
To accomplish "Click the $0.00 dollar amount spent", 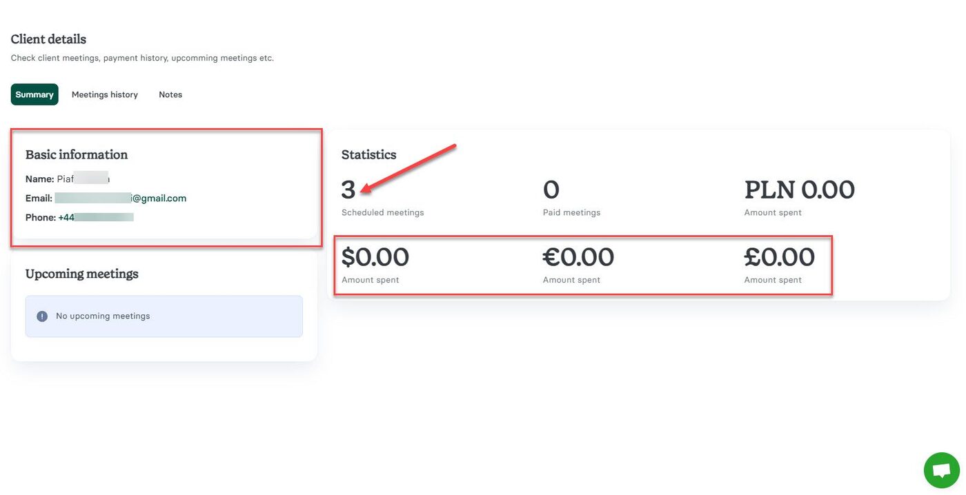I will tap(375, 257).
